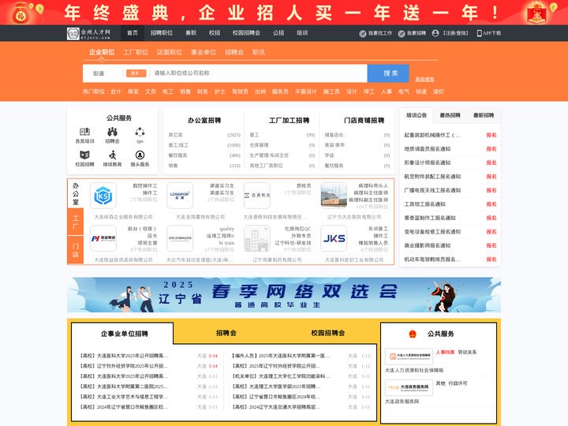Click the site logo 金州人才网

[x=88, y=33]
